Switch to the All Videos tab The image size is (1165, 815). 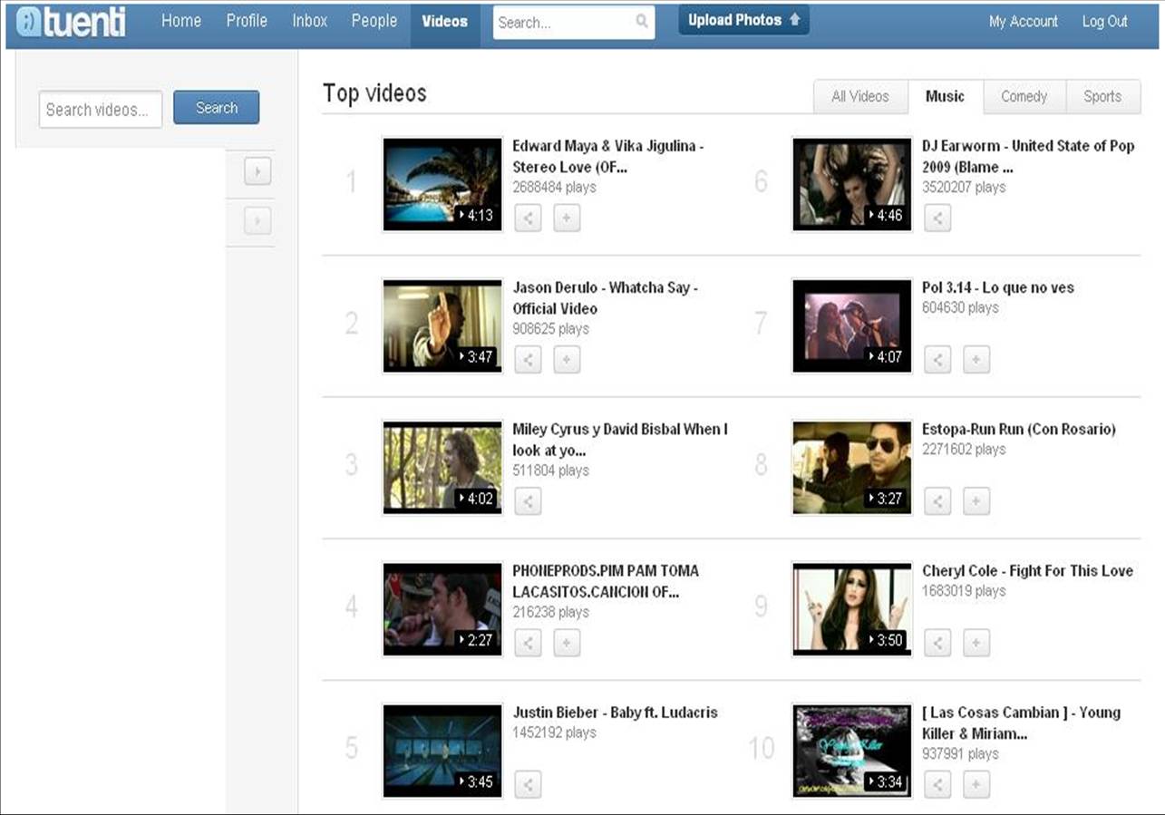(860, 96)
